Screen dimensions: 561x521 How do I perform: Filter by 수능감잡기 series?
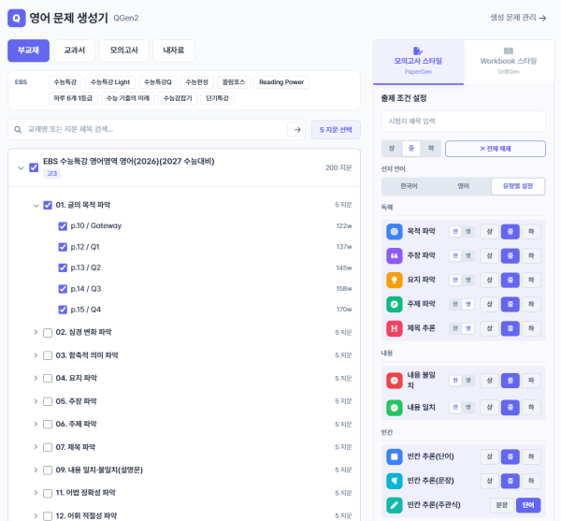click(178, 98)
